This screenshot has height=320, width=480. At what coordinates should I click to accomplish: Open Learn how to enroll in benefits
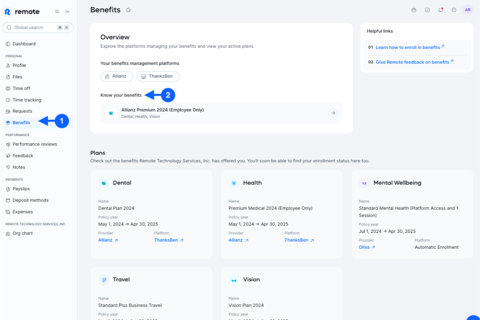[410, 47]
